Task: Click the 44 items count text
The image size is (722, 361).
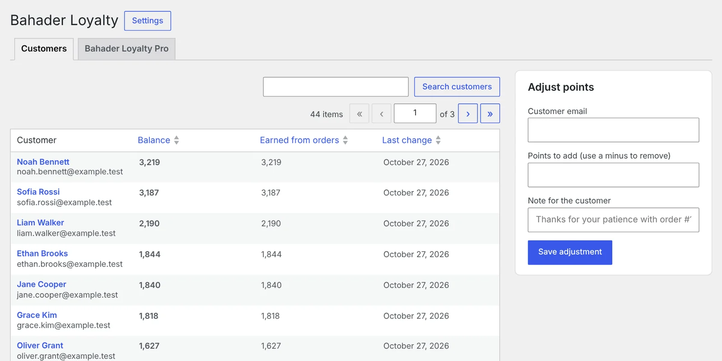Action: (326, 114)
